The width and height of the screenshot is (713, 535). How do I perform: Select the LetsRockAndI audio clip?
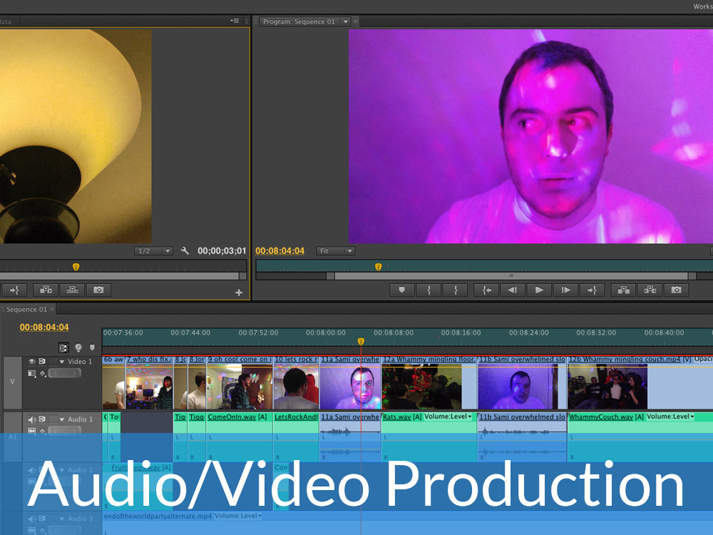[297, 437]
